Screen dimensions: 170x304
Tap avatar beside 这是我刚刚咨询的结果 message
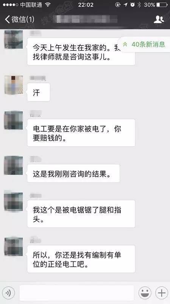click(x=14, y=165)
